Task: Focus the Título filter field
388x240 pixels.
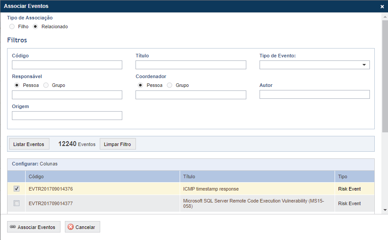Action: [191, 65]
